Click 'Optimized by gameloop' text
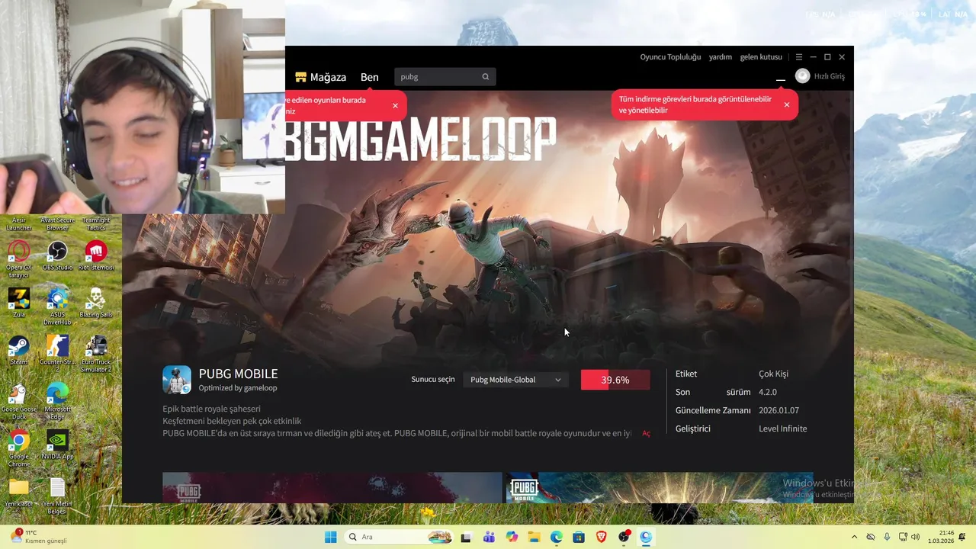This screenshot has width=976, height=549. (238, 388)
